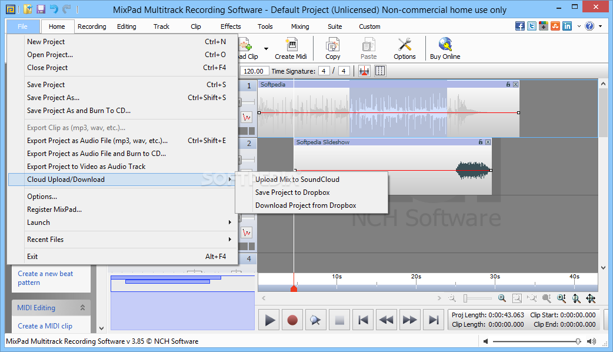The width and height of the screenshot is (613, 352).
Task: Toggle lock on Softpedia Slideshow clip
Action: tap(481, 142)
